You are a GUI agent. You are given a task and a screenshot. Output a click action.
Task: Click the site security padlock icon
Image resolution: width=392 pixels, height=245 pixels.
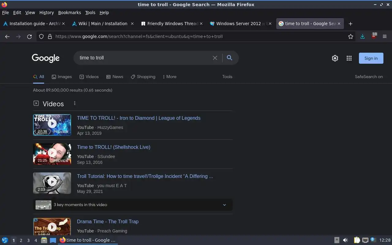pos(50,36)
